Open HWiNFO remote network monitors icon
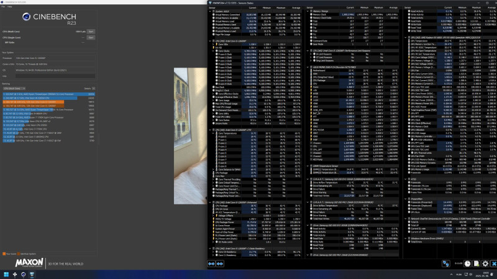This screenshot has width=497, height=279. coord(446,263)
